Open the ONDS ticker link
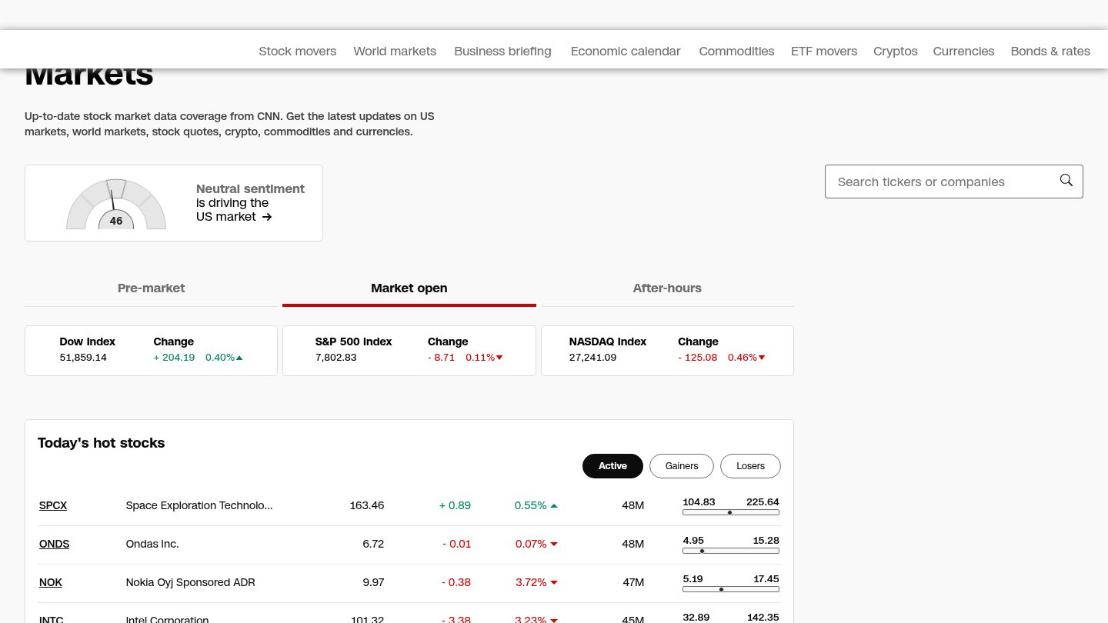1108x623 pixels. (54, 544)
